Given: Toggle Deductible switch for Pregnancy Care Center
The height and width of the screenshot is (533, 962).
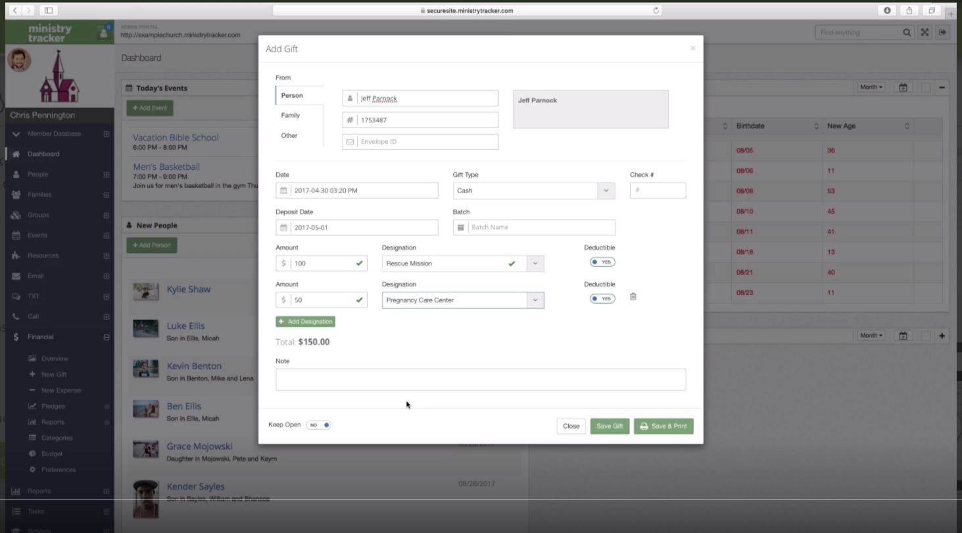Looking at the screenshot, I should (x=602, y=298).
